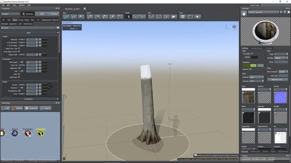Toggle the Color map checkbox
This screenshot has height=163, width=291.
(243, 93)
